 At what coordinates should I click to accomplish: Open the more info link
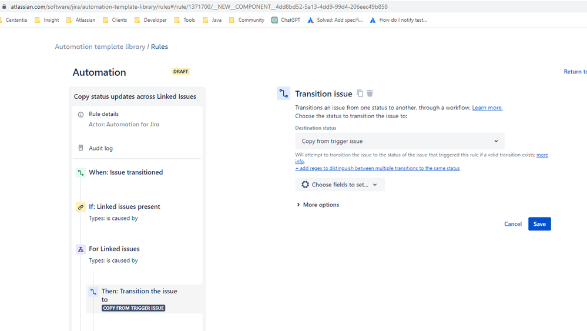click(542, 155)
